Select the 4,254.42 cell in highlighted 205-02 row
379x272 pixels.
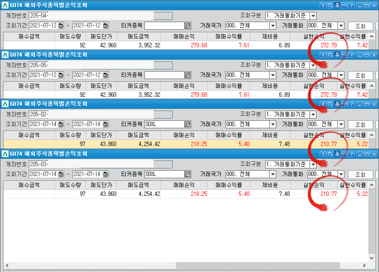tap(139, 144)
